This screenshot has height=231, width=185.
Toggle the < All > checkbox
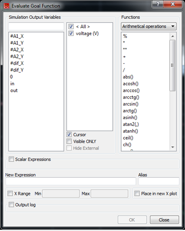click(71, 26)
